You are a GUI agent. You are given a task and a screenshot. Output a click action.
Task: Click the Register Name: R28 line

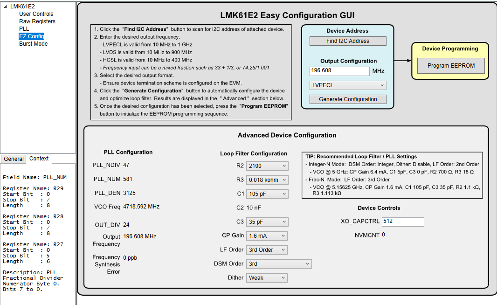tap(33, 216)
